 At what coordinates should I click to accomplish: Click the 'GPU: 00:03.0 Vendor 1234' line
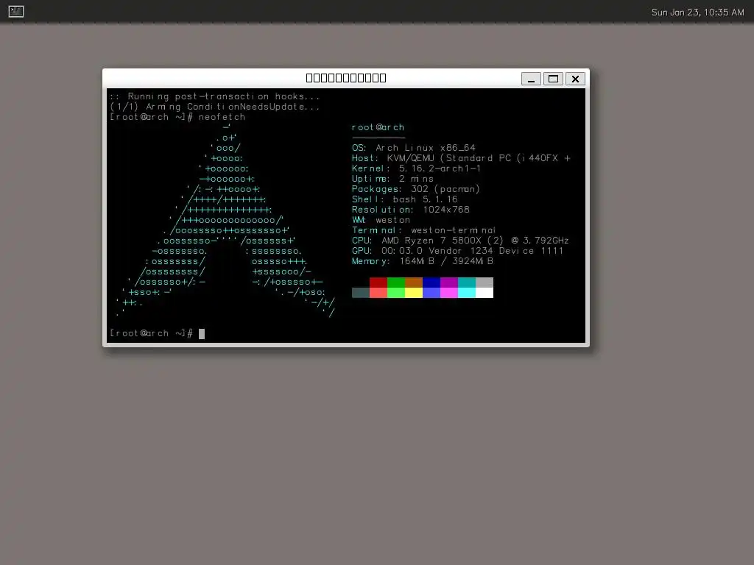point(458,251)
